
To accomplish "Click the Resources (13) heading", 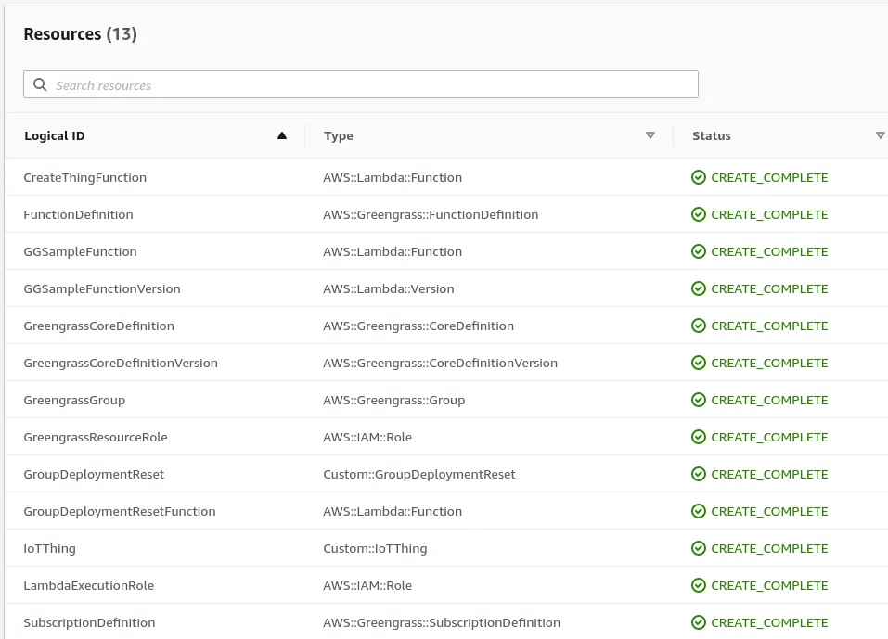I will click(81, 34).
